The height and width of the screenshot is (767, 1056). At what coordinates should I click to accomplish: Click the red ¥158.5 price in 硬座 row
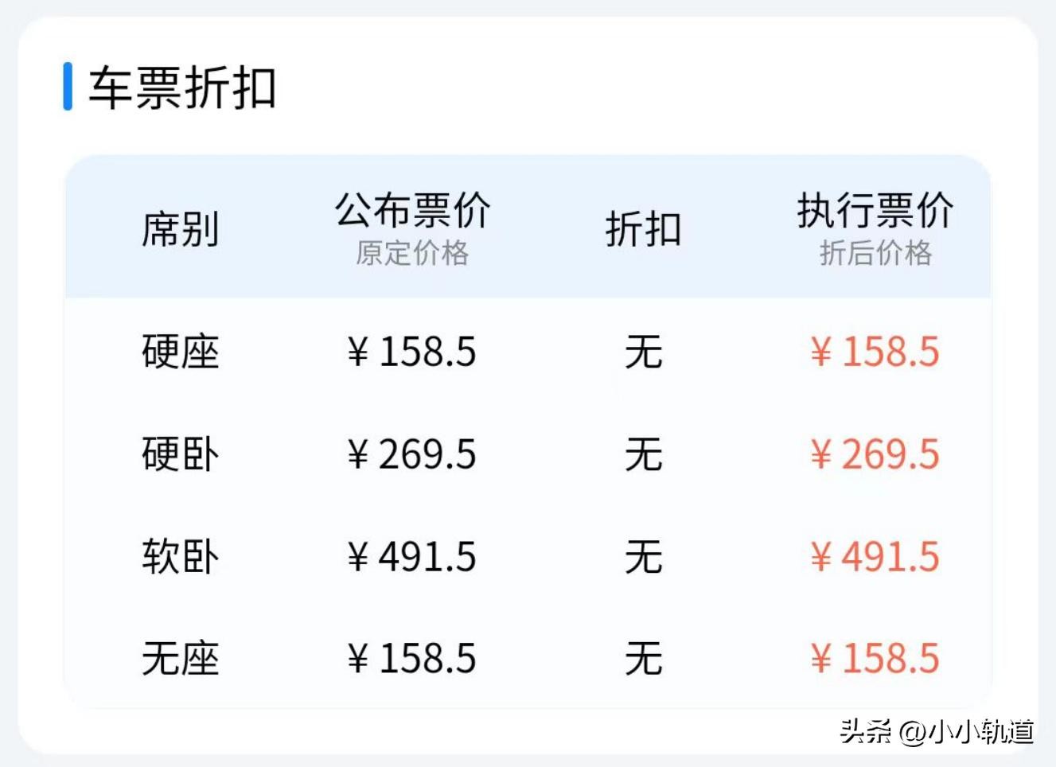pos(875,352)
